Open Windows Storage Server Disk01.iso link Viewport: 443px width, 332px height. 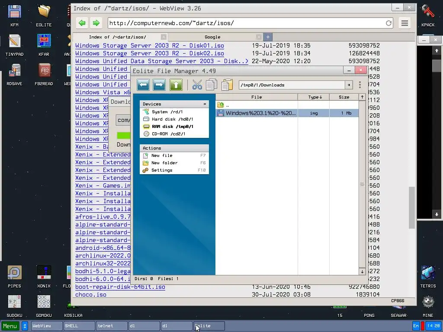(x=149, y=45)
